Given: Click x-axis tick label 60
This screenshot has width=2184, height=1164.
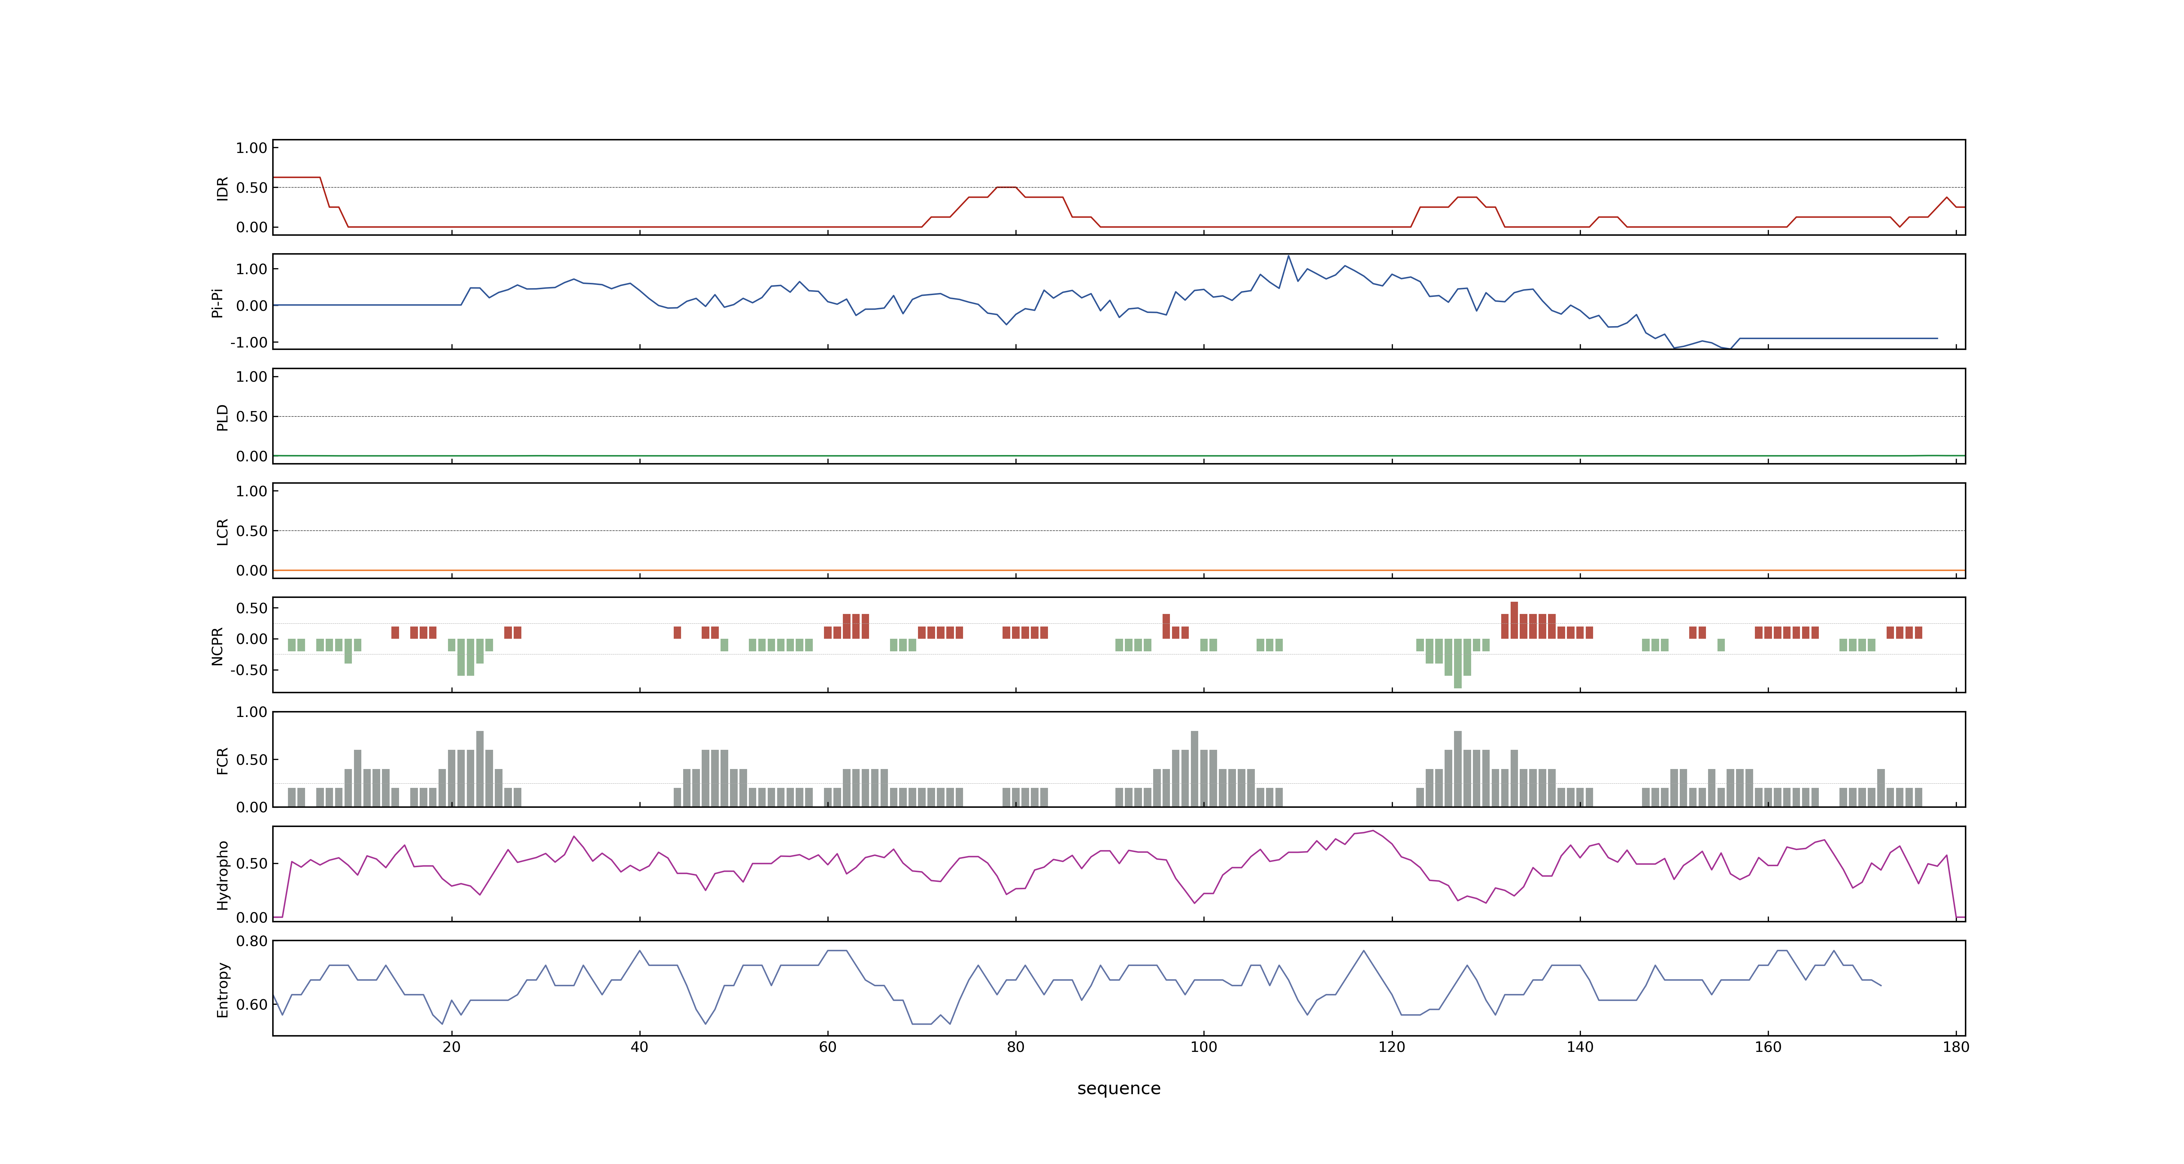Looking at the screenshot, I should tap(827, 1046).
